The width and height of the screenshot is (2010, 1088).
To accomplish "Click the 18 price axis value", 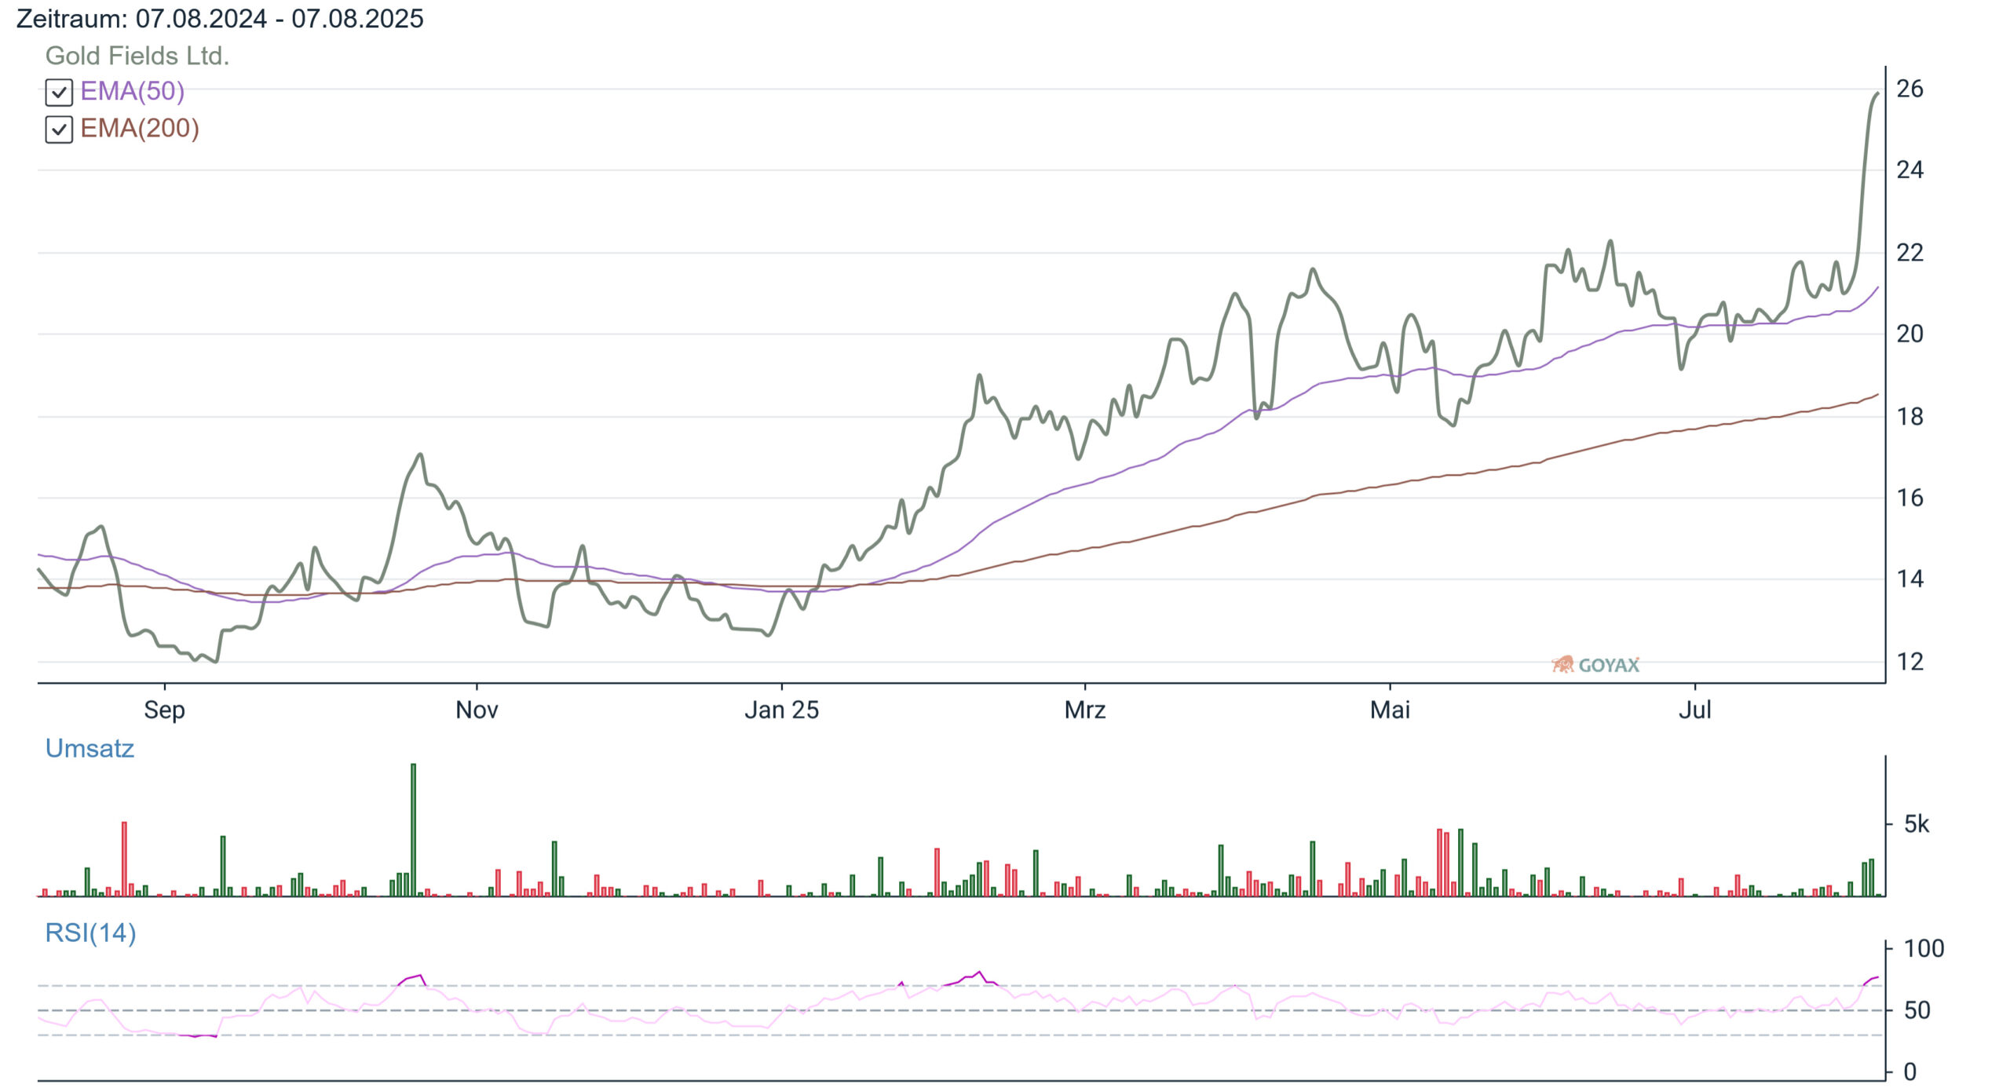I will [1909, 416].
